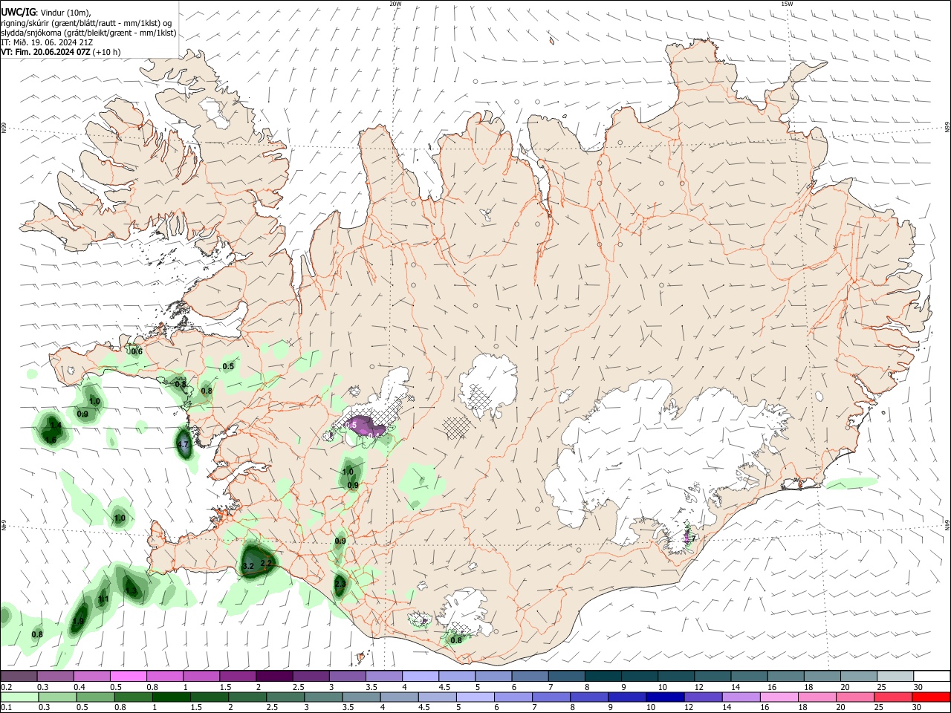Click top-row swatch between 1 and 1.5
The width and height of the screenshot is (951, 713).
(x=201, y=677)
